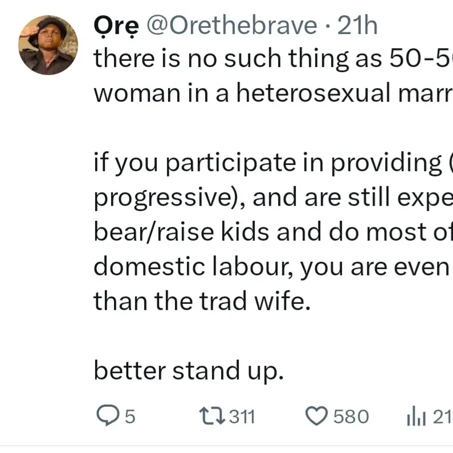453x453 pixels.
Task: Click the views count 21
Action: pos(441,418)
